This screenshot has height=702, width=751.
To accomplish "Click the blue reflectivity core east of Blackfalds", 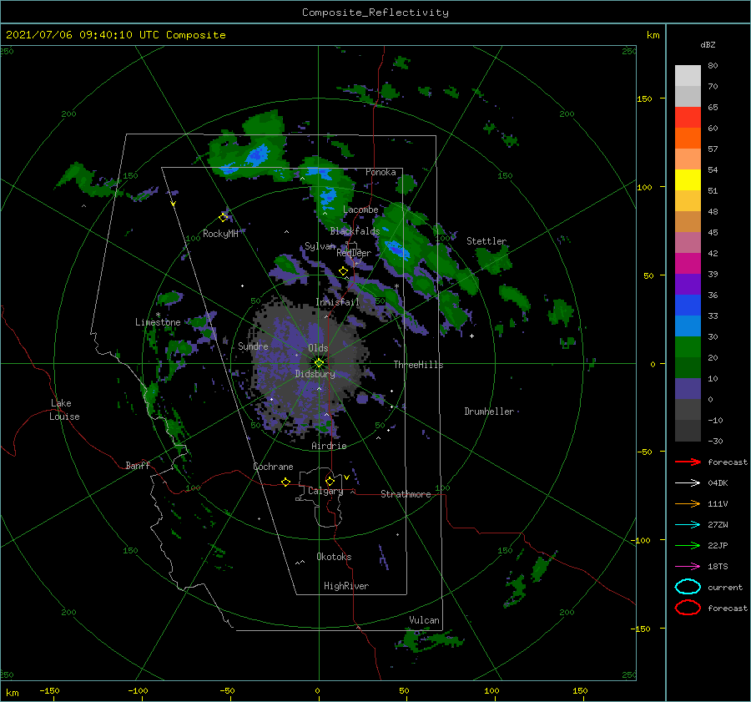I will click(397, 250).
